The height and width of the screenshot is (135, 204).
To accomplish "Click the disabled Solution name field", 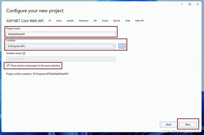I will 61,59.
